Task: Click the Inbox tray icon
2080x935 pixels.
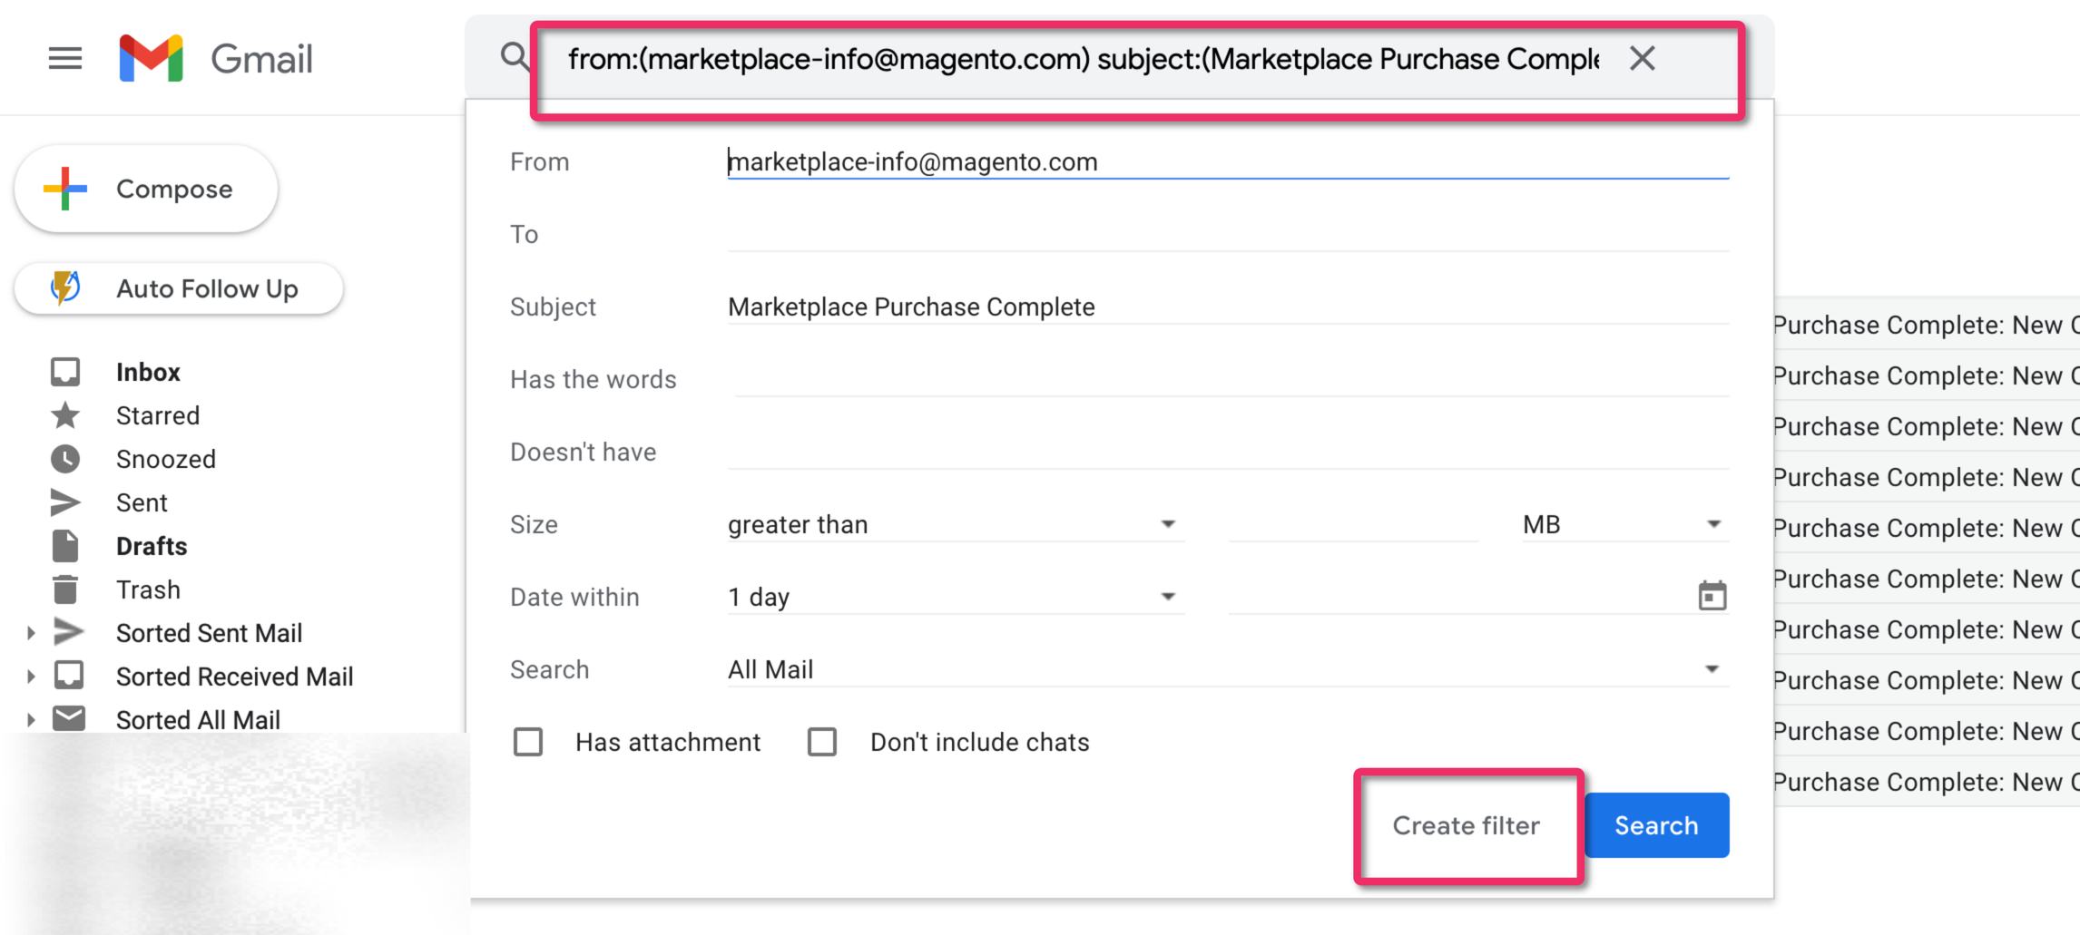Action: 65,372
